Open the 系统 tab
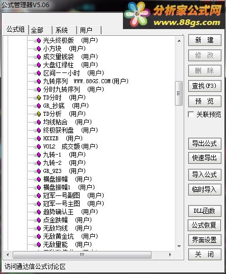The width and height of the screenshot is (226, 274). 64,31
